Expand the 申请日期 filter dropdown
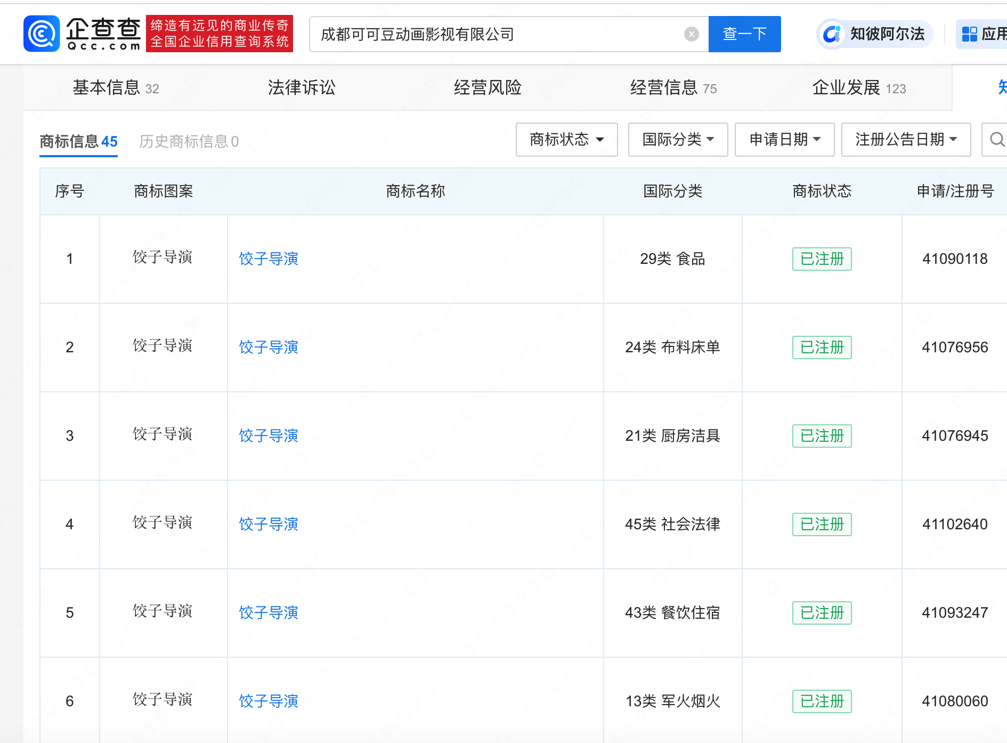The width and height of the screenshot is (1007, 743). [x=784, y=140]
